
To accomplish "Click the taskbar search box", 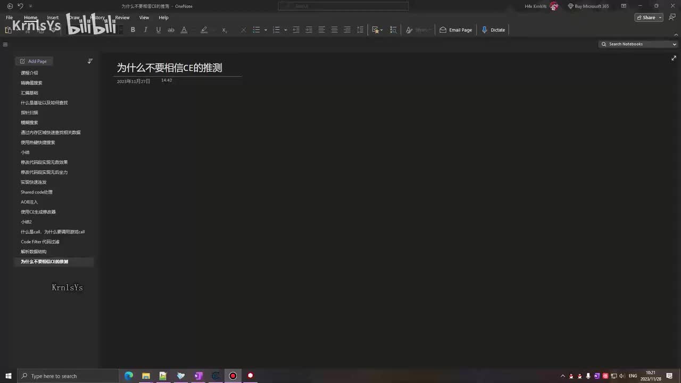I will pyautogui.click(x=68, y=376).
